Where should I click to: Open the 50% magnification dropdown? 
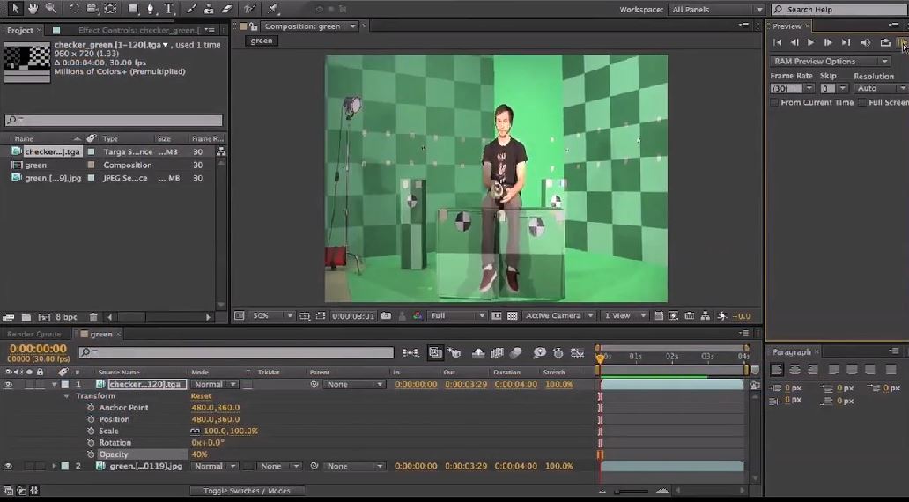pyautogui.click(x=271, y=316)
